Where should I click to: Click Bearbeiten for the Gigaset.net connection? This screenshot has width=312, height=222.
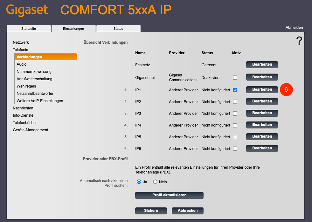tap(262, 77)
